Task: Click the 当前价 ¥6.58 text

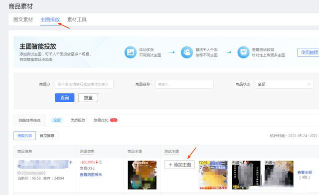Action: click(x=29, y=179)
